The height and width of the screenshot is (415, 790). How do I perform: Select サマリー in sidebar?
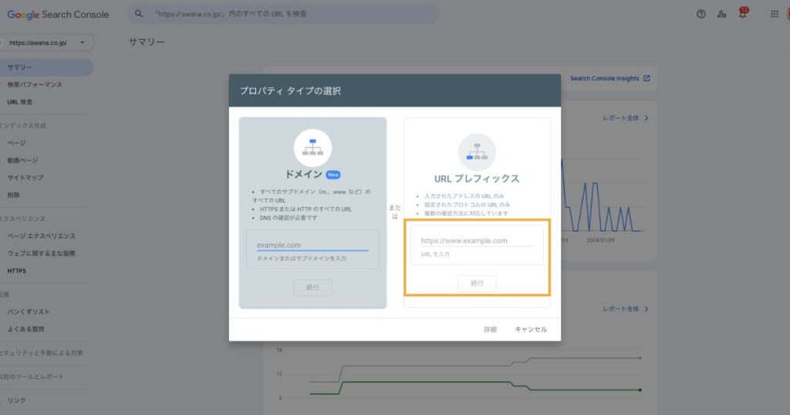[46, 67]
